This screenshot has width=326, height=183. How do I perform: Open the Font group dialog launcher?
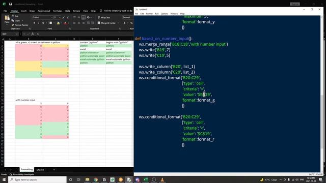pos(70,28)
